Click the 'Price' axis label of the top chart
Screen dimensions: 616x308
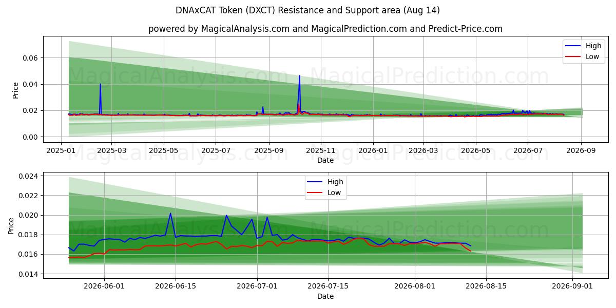pos(15,90)
